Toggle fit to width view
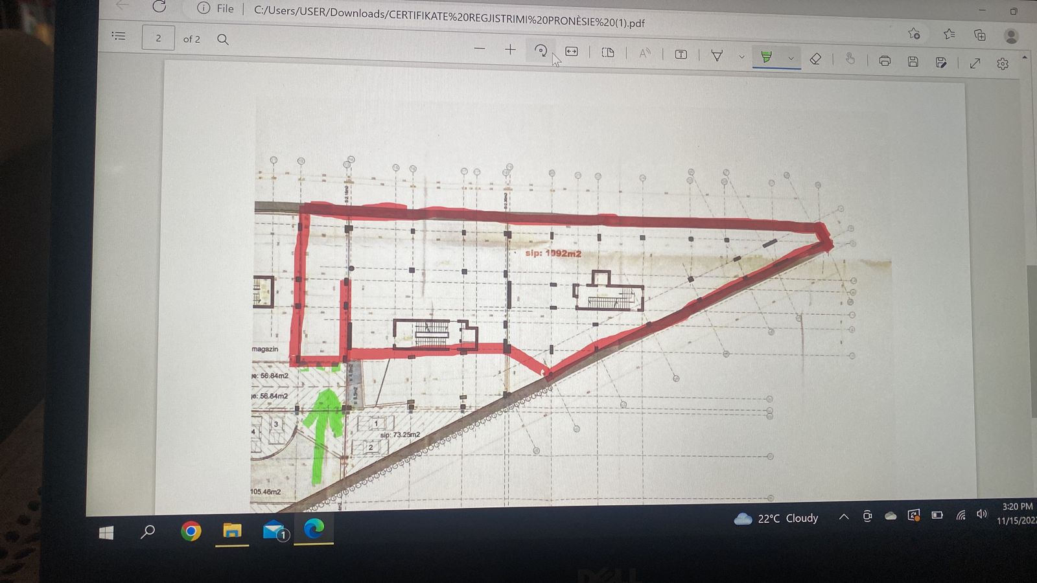The width and height of the screenshot is (1037, 583). [x=572, y=51]
